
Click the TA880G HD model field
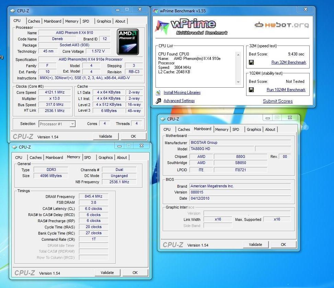(222, 149)
